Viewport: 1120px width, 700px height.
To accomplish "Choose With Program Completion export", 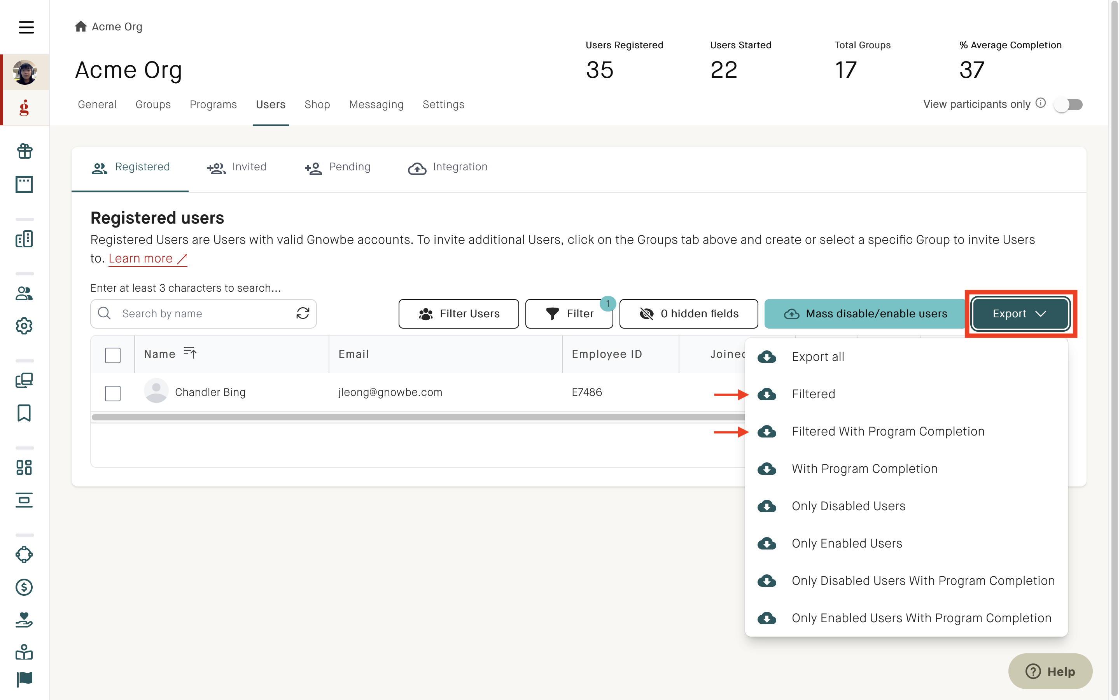I will pos(906,469).
